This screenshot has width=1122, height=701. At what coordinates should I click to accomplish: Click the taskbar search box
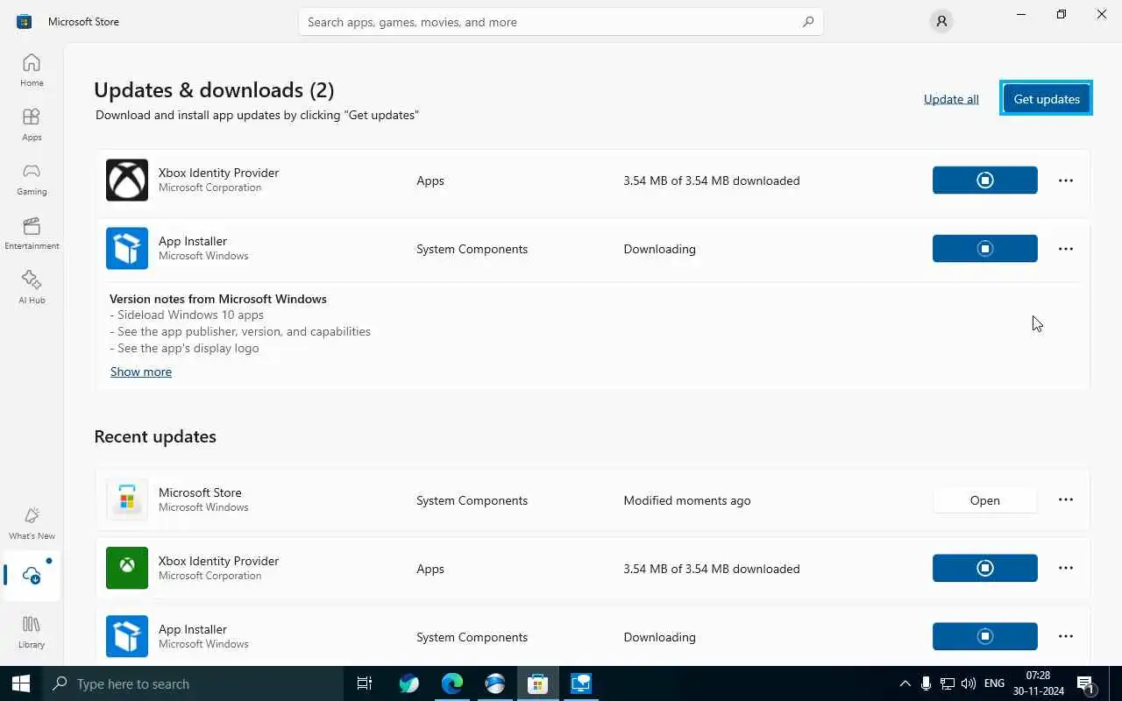[193, 683]
